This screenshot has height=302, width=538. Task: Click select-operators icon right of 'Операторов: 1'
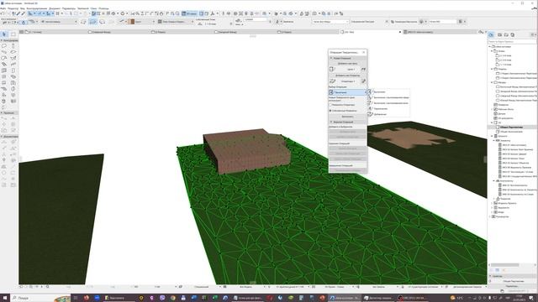pos(364,81)
